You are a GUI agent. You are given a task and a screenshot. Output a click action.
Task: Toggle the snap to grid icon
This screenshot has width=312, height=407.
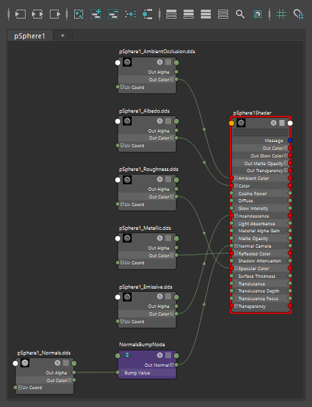299,14
